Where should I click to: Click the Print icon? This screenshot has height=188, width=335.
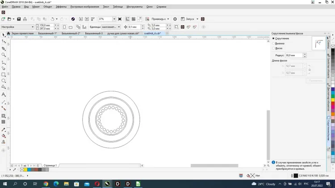[25, 19]
